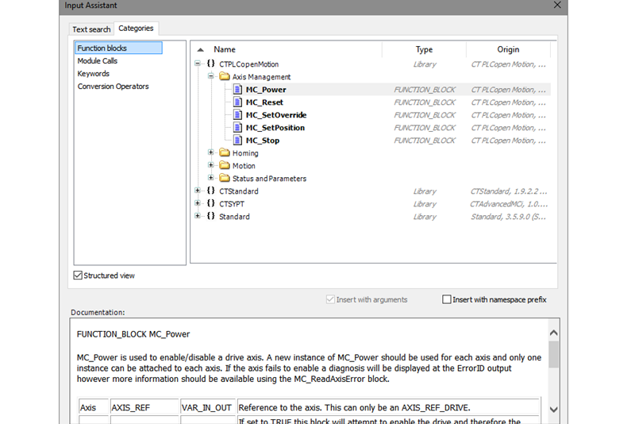The image size is (635, 424).
Task: Select the MC_Power tree entry
Action: [x=266, y=90]
